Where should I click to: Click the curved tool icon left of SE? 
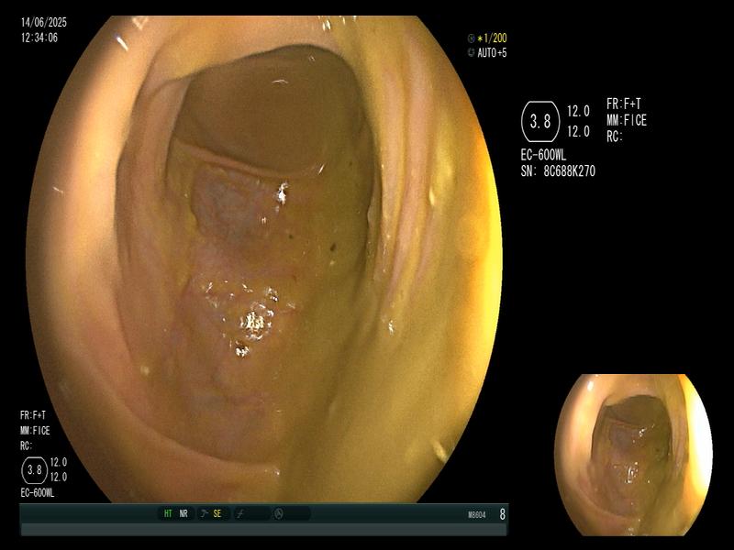coord(204,513)
